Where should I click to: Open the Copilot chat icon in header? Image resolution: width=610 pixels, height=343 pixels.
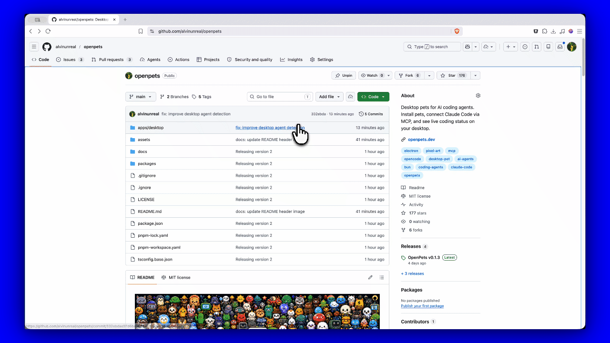467,47
